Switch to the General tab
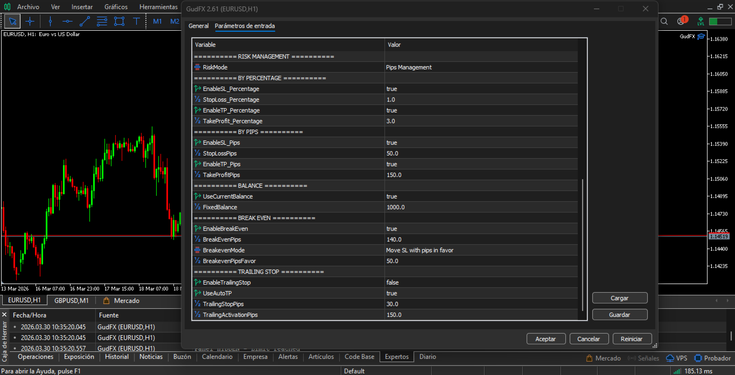 point(198,26)
